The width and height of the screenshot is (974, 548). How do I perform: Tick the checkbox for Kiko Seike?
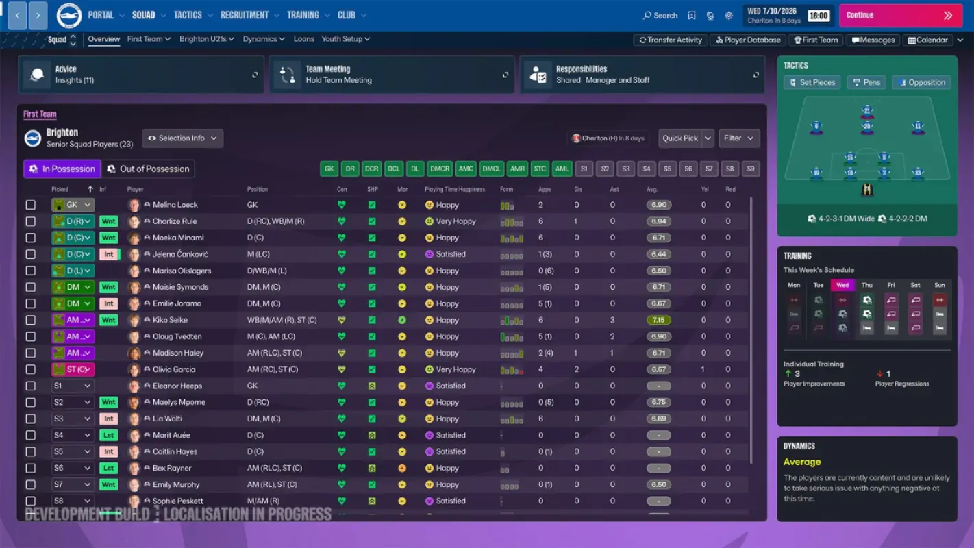tap(30, 320)
